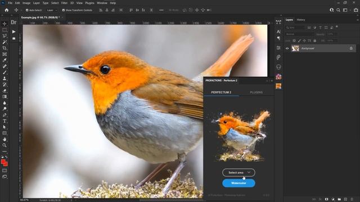This screenshot has width=360, height=202.
Task: Select the Path Selection tool
Action: pos(4,127)
